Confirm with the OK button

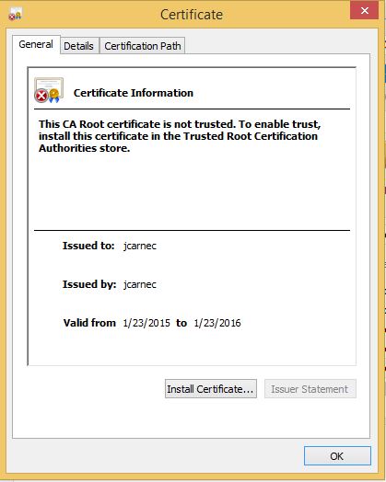click(337, 456)
